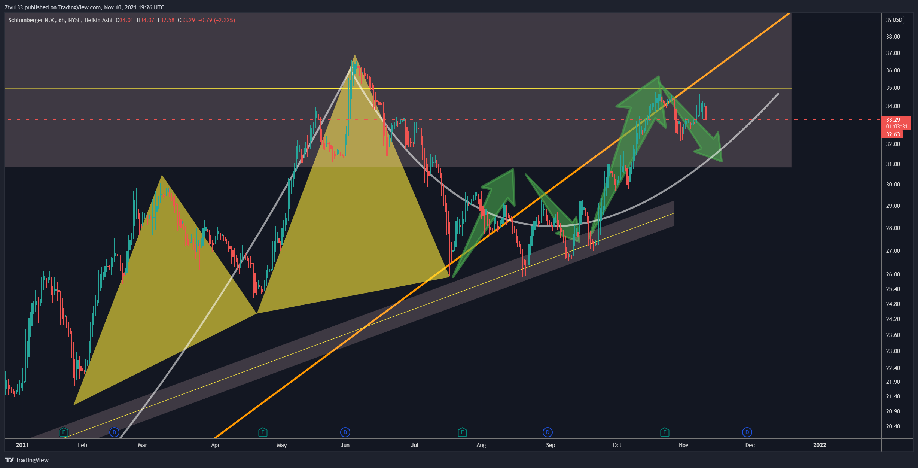Click the current price label 33.29

pos(893,120)
